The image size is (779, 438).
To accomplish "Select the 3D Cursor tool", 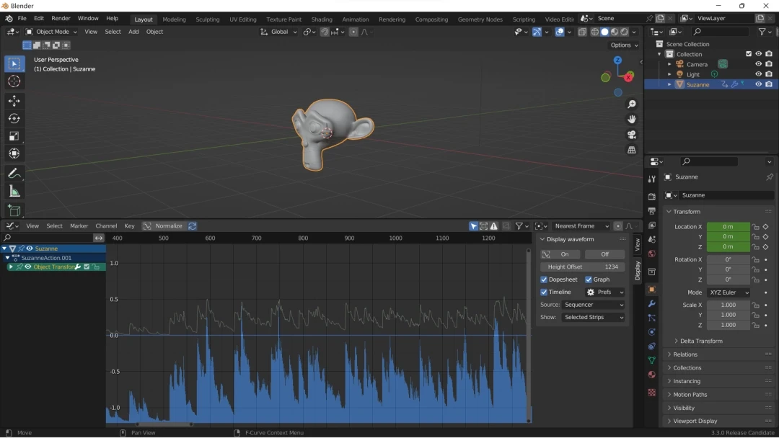I will 14,81.
